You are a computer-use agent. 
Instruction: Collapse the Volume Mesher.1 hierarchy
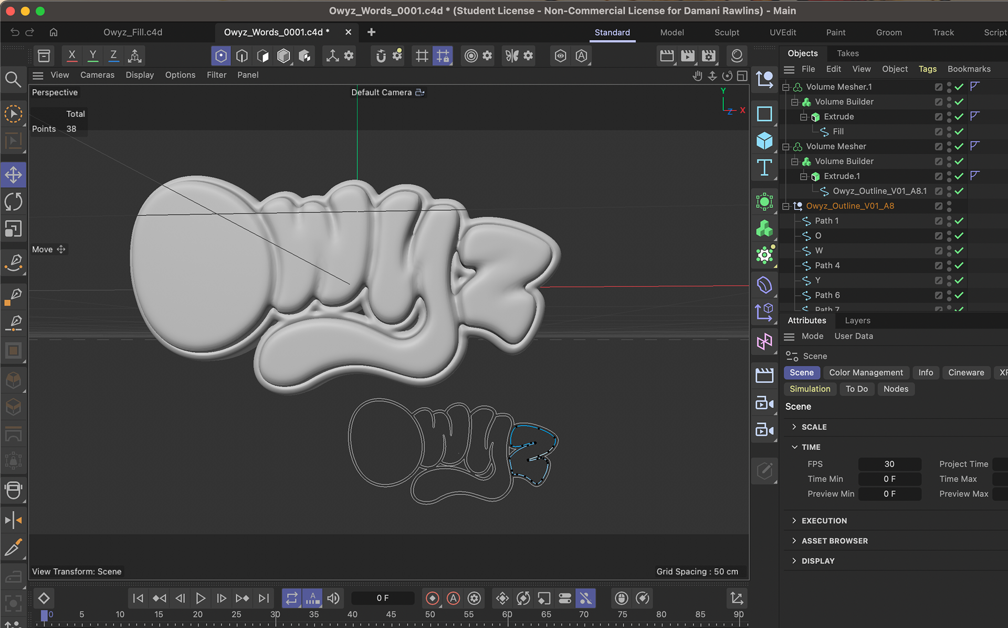[786, 87]
